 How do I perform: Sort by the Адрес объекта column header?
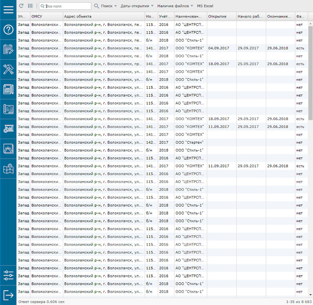coord(103,16)
